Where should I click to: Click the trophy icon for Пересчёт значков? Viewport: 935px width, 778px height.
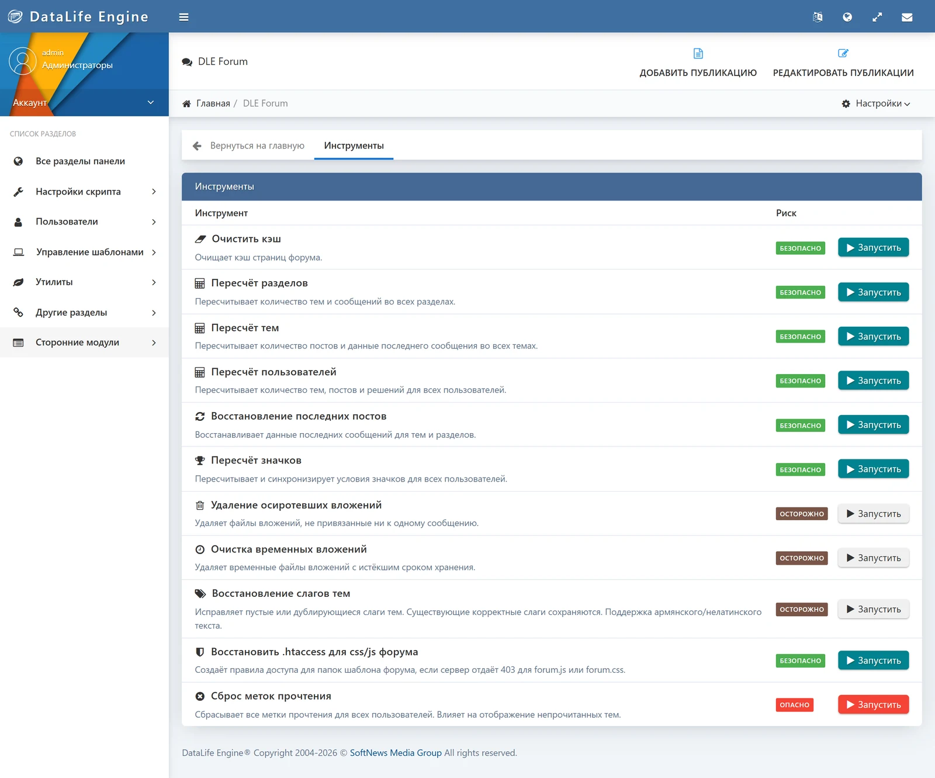(200, 461)
